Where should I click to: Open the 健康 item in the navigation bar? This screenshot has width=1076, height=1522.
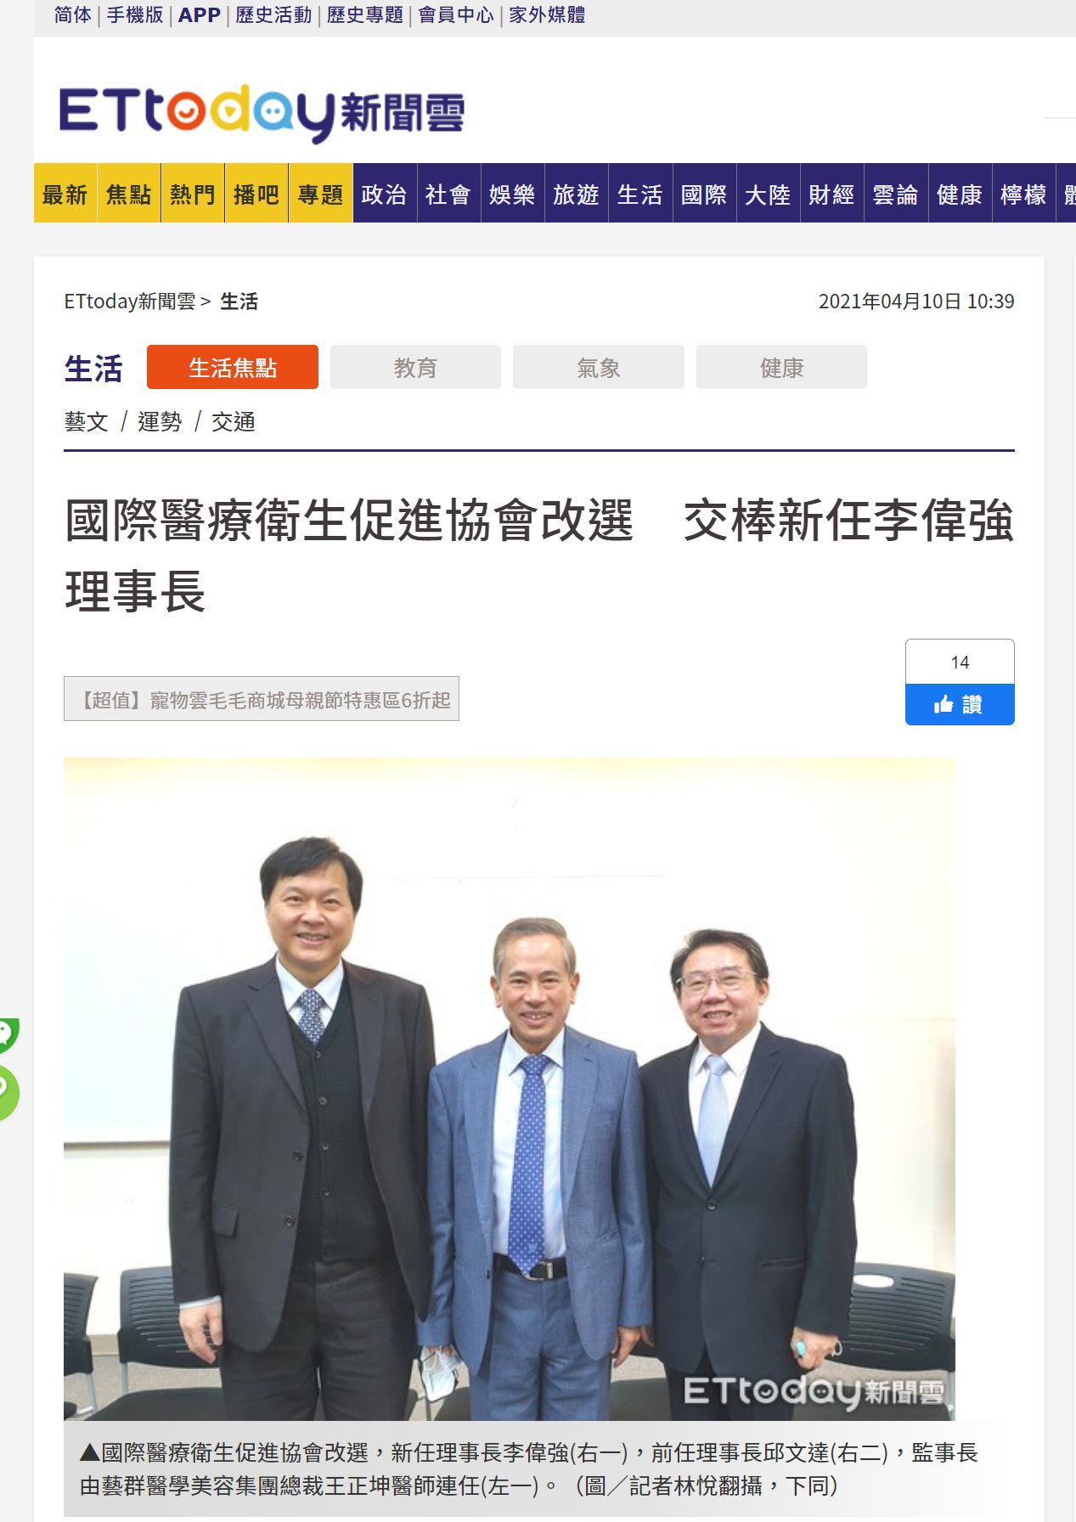[x=960, y=194]
